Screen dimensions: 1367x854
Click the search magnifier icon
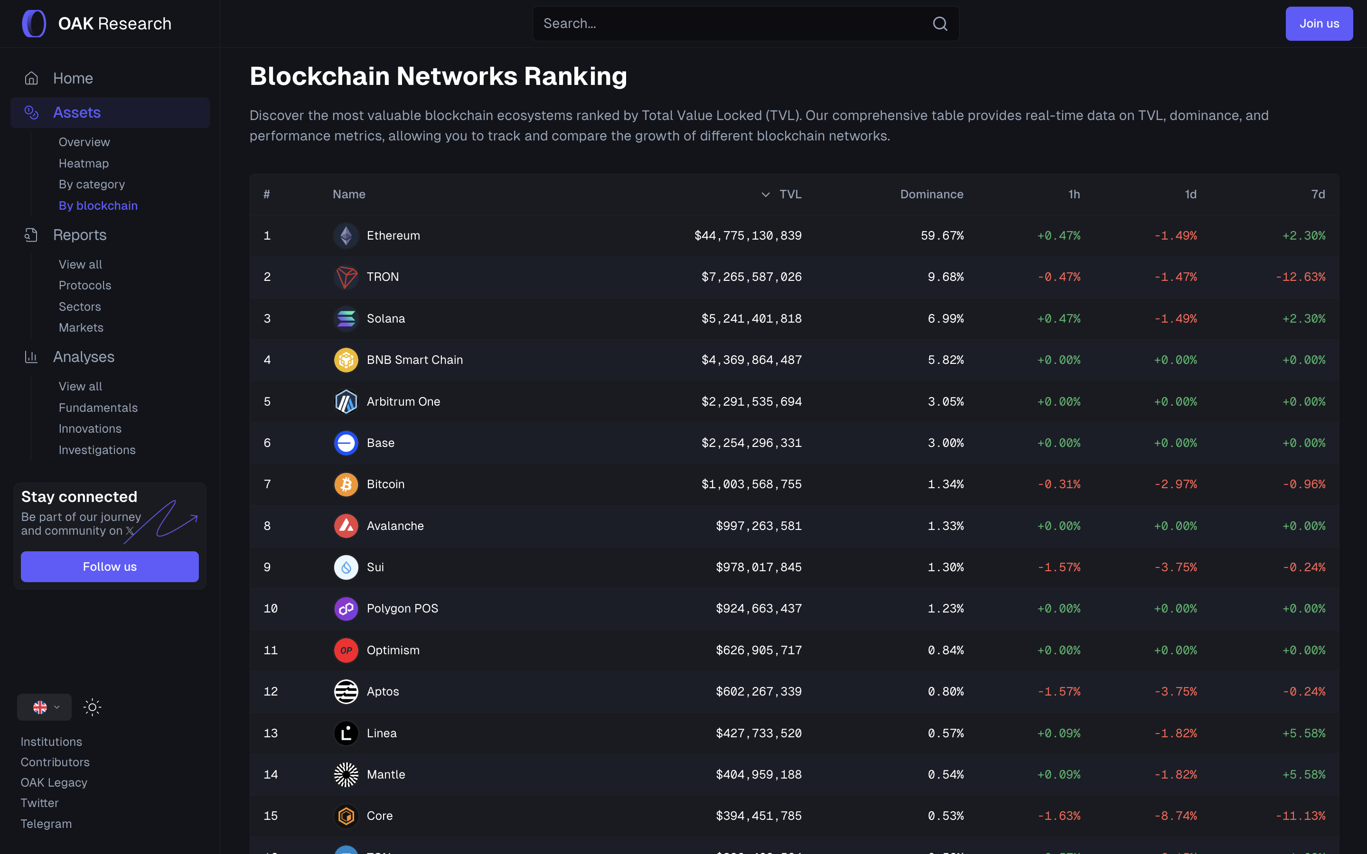[940, 24]
